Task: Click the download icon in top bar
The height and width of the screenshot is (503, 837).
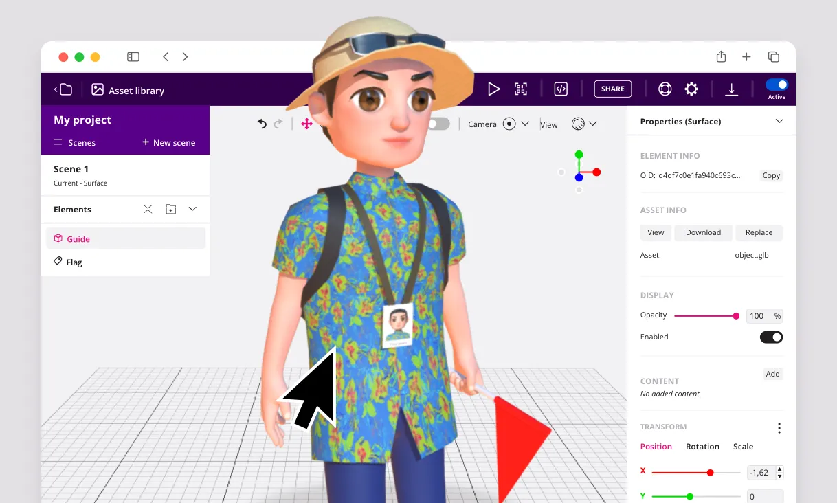Action: [x=732, y=89]
